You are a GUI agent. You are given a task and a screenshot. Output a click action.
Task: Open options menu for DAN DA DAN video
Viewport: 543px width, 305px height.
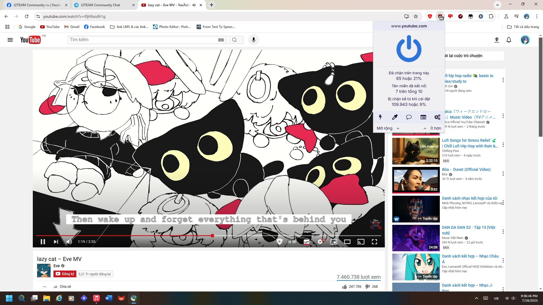pyautogui.click(x=503, y=232)
